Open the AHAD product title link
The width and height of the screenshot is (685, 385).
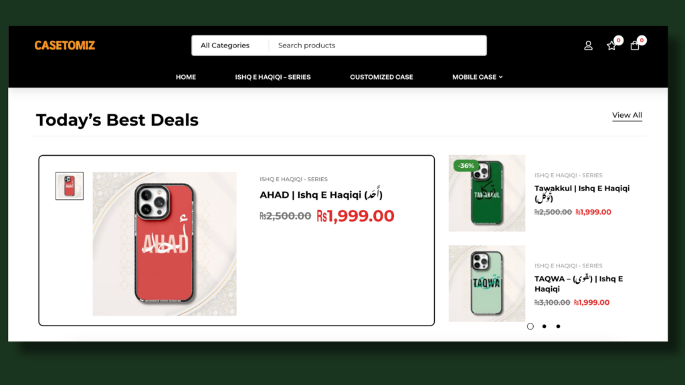(321, 195)
